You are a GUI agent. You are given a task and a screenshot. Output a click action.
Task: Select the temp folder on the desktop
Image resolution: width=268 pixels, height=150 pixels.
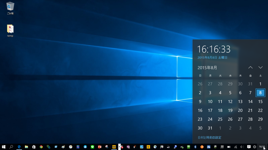pyautogui.click(x=10, y=31)
